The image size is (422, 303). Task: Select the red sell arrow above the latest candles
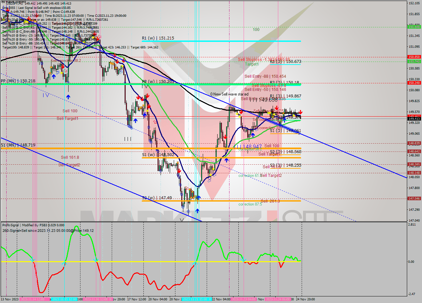click(300, 112)
